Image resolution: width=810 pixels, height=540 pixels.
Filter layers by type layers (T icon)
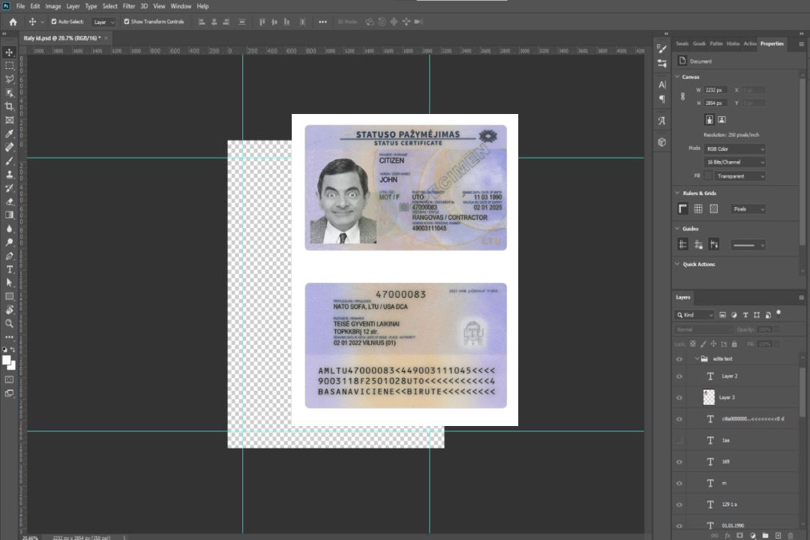pyautogui.click(x=745, y=315)
